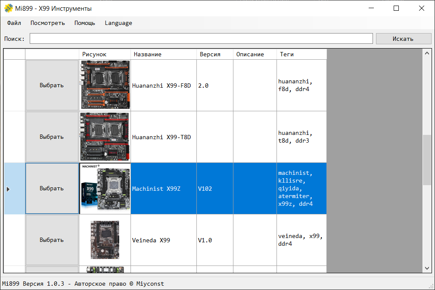Screen dimensions: 435x290
Task: Click the scrollbar down arrow
Action: click(x=427, y=268)
